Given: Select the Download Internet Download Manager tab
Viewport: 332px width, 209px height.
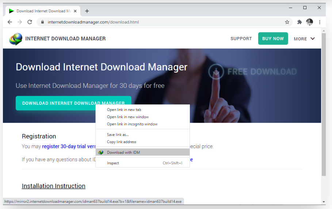Looking at the screenshot, I should pos(42,11).
